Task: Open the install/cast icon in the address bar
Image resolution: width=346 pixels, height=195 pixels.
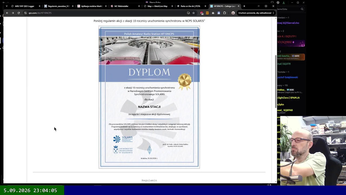Action: 188,13
